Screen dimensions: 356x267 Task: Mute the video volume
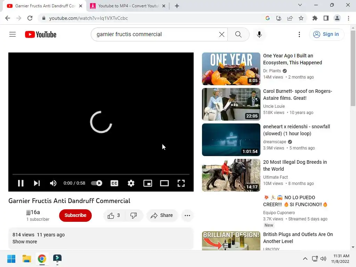click(53, 183)
